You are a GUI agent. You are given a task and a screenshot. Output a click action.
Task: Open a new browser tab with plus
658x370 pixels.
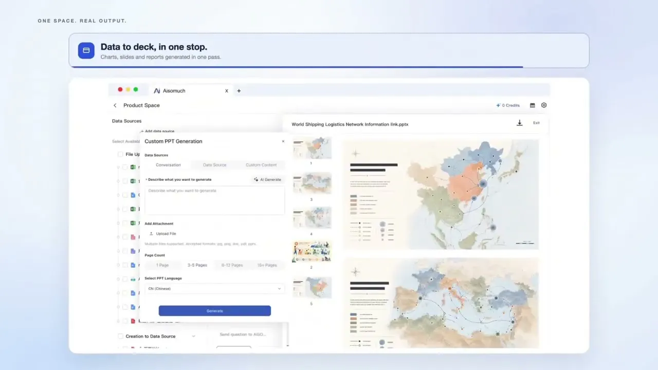tap(239, 91)
